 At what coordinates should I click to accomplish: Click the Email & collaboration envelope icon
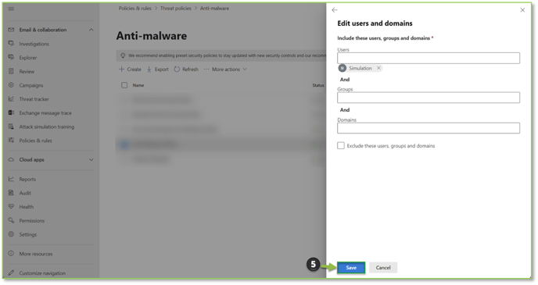point(11,30)
